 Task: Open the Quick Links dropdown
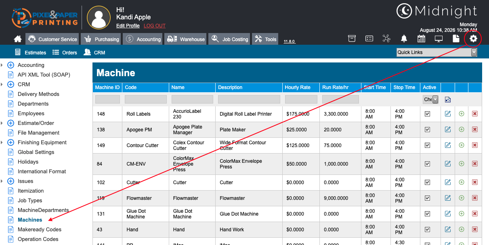[x=437, y=52]
